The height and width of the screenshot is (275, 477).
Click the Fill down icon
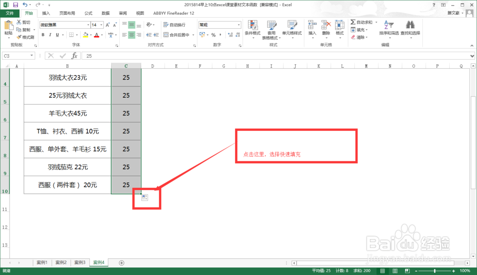[x=353, y=30]
